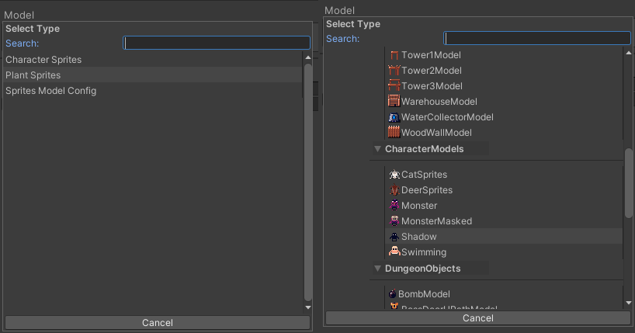
Task: Select Sprites Model Config entry
Action: pos(153,91)
